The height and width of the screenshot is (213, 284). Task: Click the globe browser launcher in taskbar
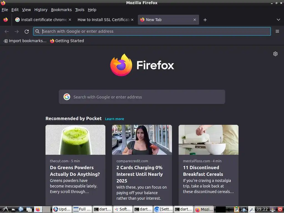point(21,209)
